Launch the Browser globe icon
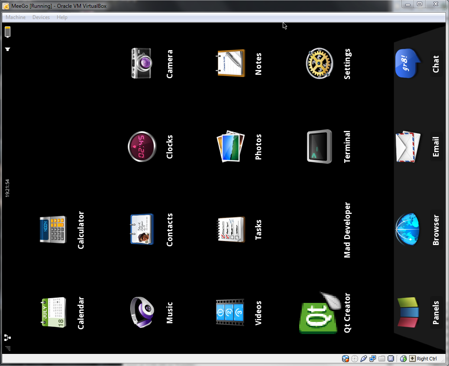The width and height of the screenshot is (449, 366). 407,229
